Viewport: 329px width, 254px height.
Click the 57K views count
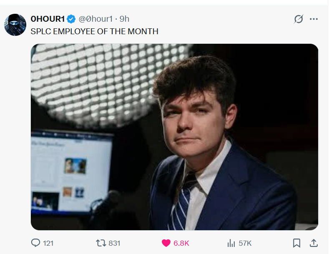pyautogui.click(x=245, y=243)
